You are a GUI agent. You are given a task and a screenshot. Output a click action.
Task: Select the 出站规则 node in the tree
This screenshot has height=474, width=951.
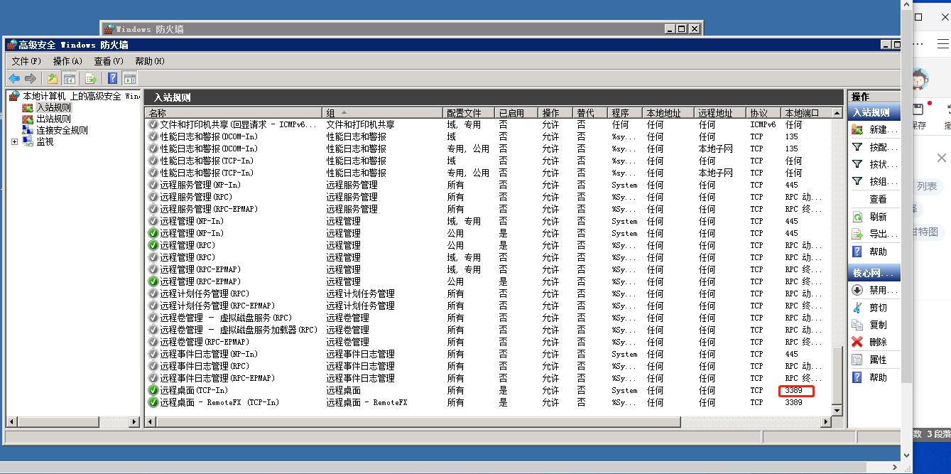pyautogui.click(x=53, y=119)
